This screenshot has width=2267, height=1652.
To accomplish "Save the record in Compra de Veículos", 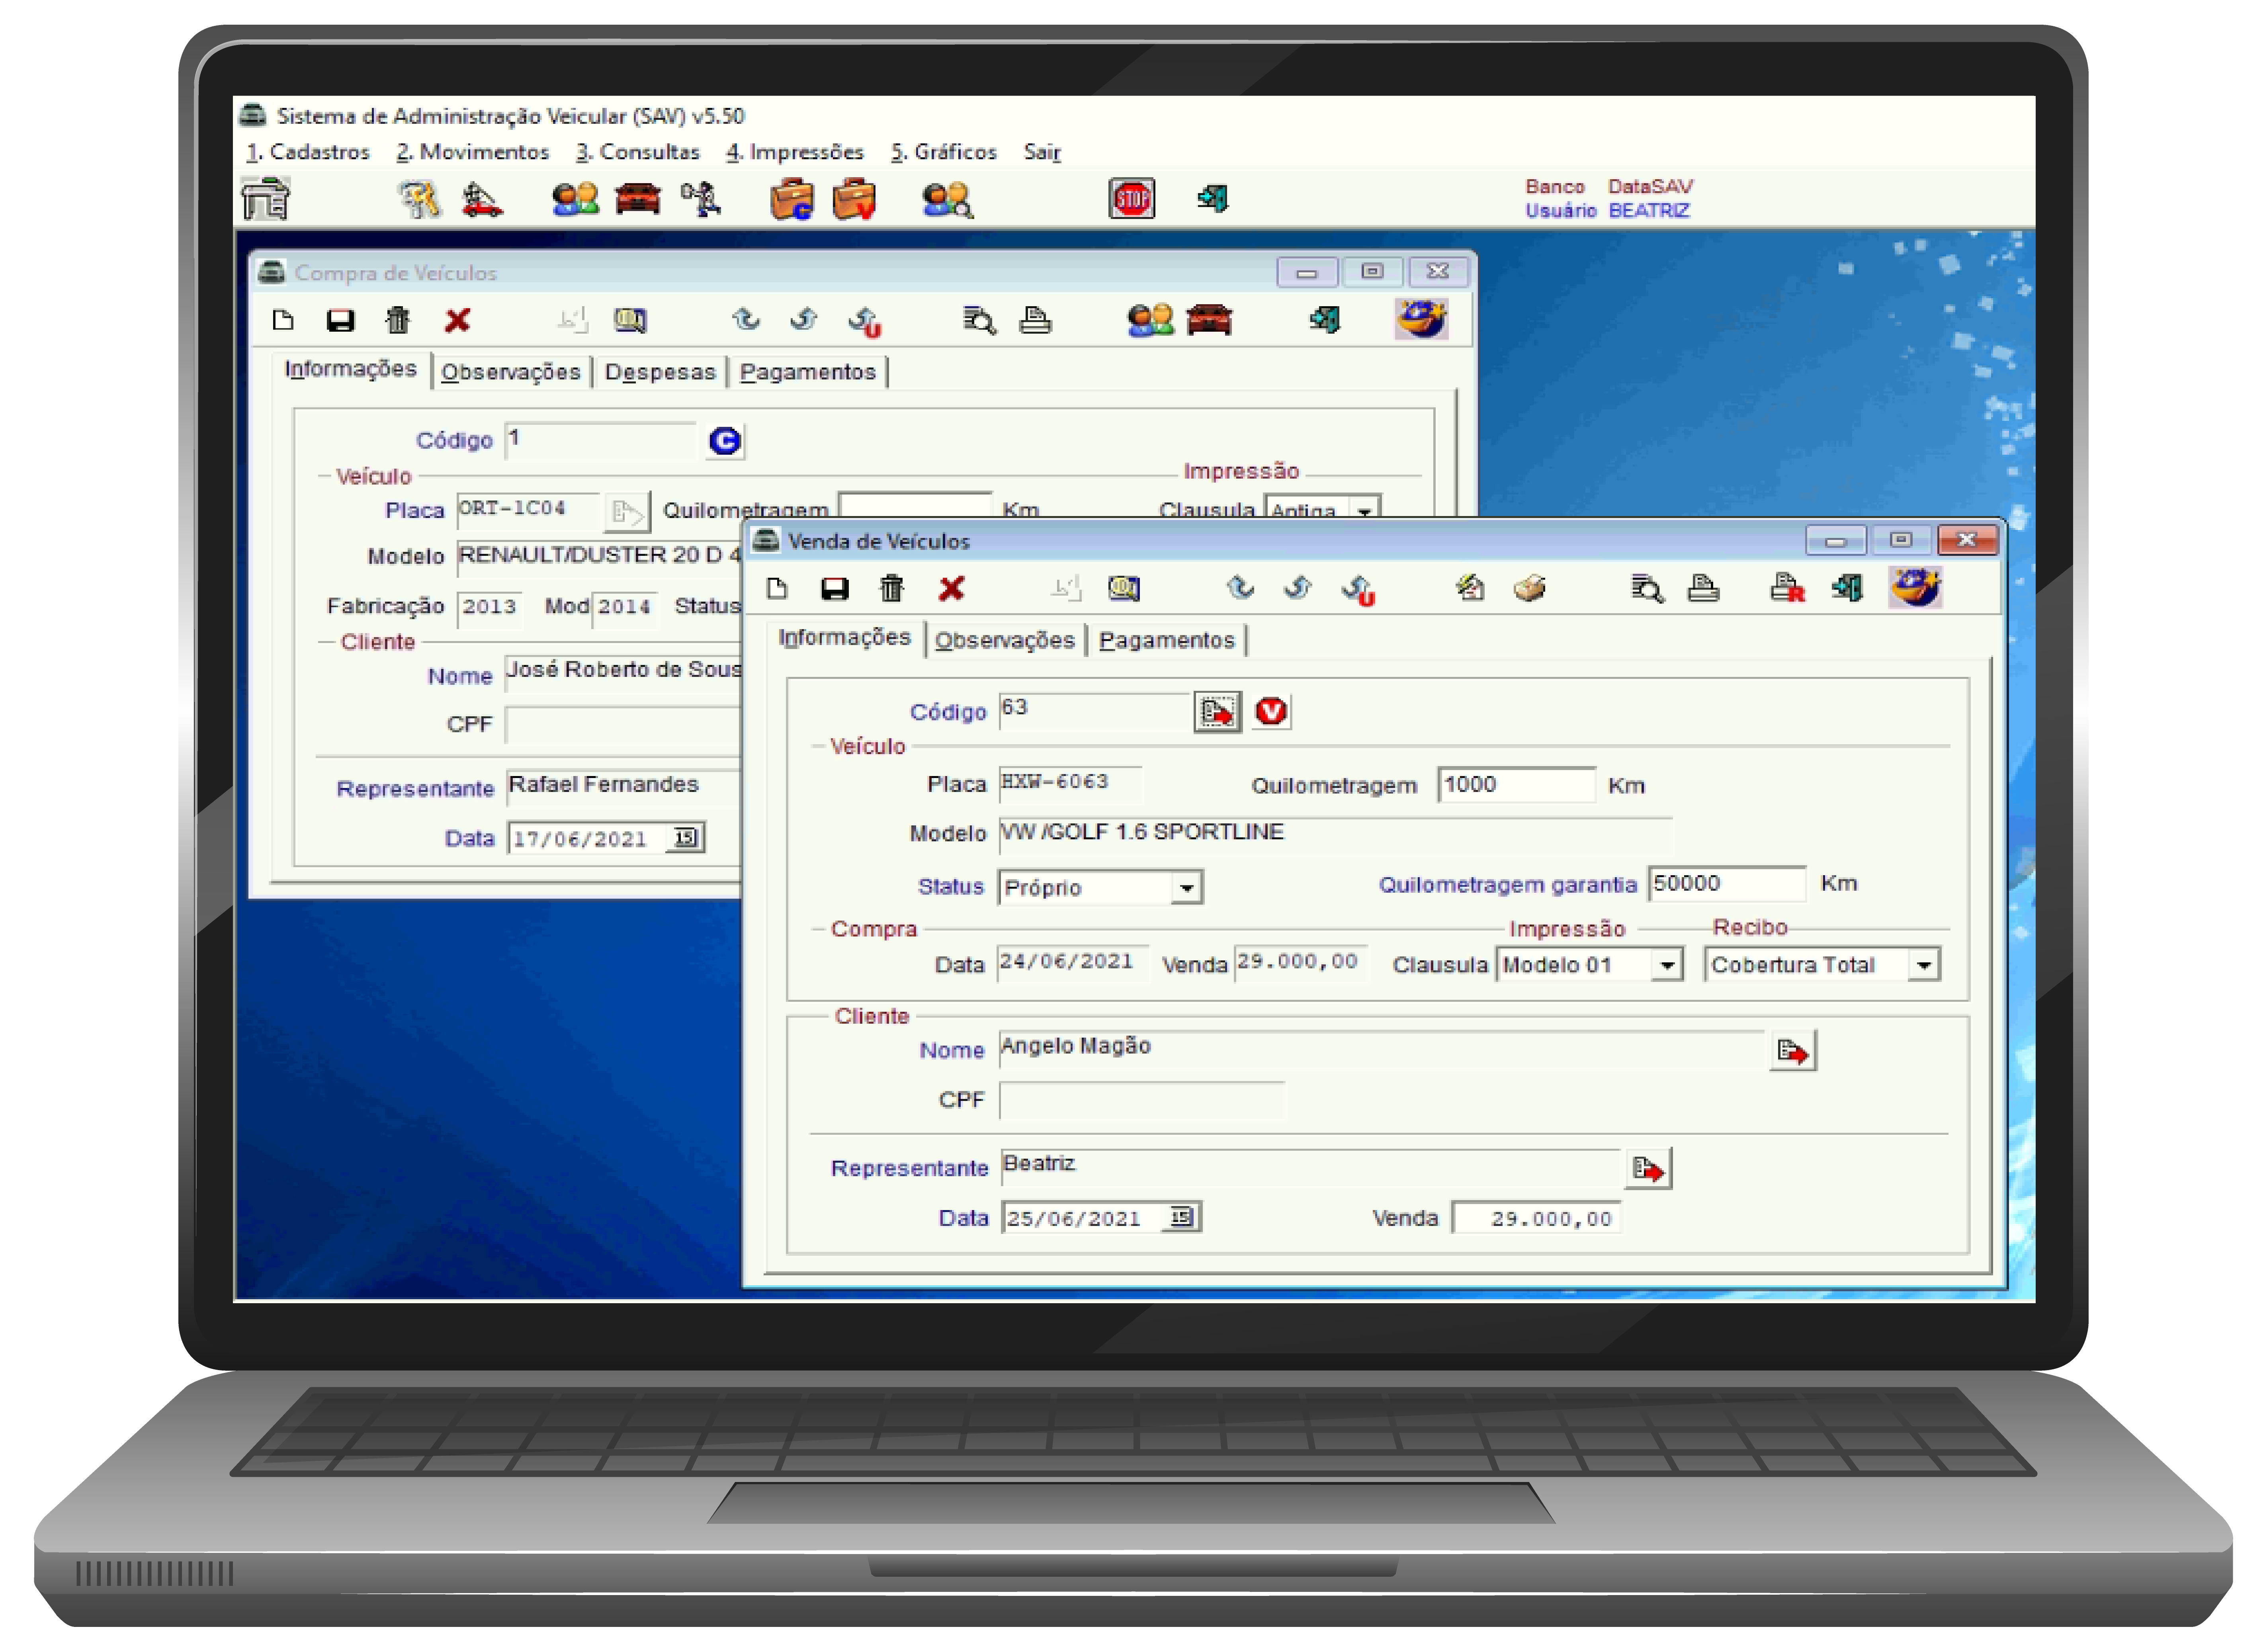I will click(x=340, y=320).
